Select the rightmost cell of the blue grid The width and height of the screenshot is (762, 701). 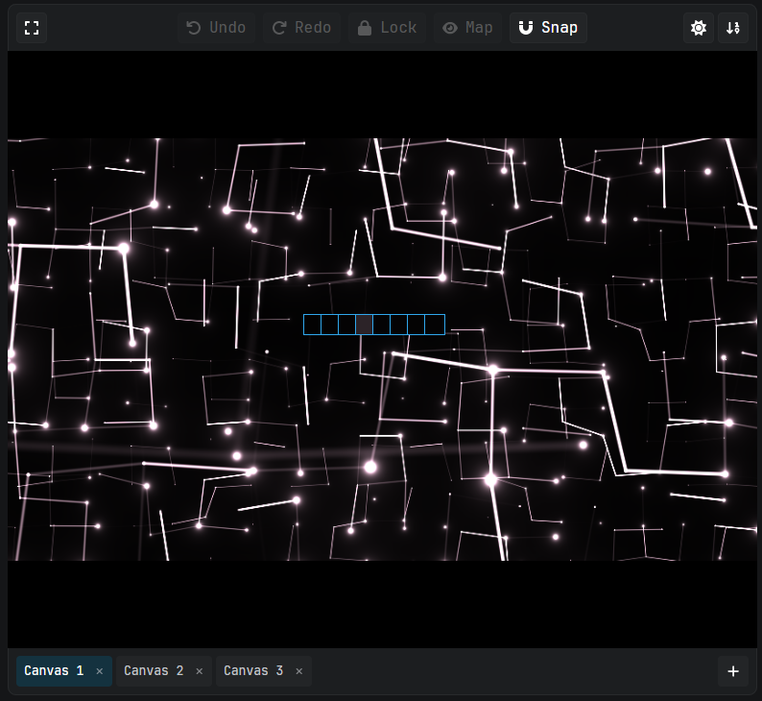click(435, 325)
